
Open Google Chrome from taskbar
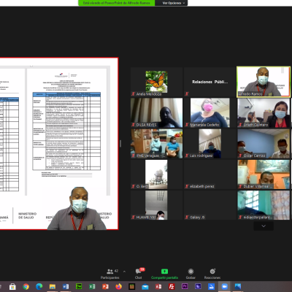click(26, 287)
